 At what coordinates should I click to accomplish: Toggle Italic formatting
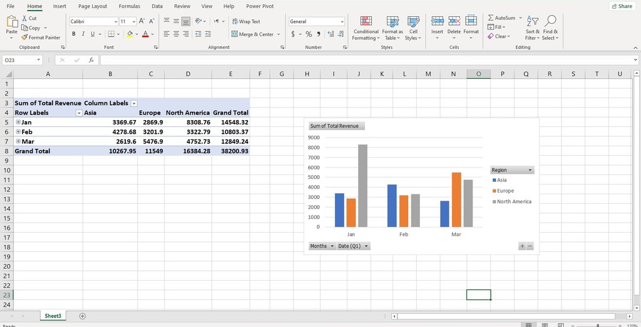(83, 34)
